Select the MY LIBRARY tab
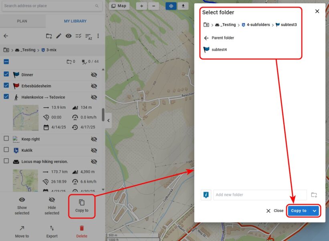Image resolution: width=329 pixels, height=241 pixels. pos(75,21)
